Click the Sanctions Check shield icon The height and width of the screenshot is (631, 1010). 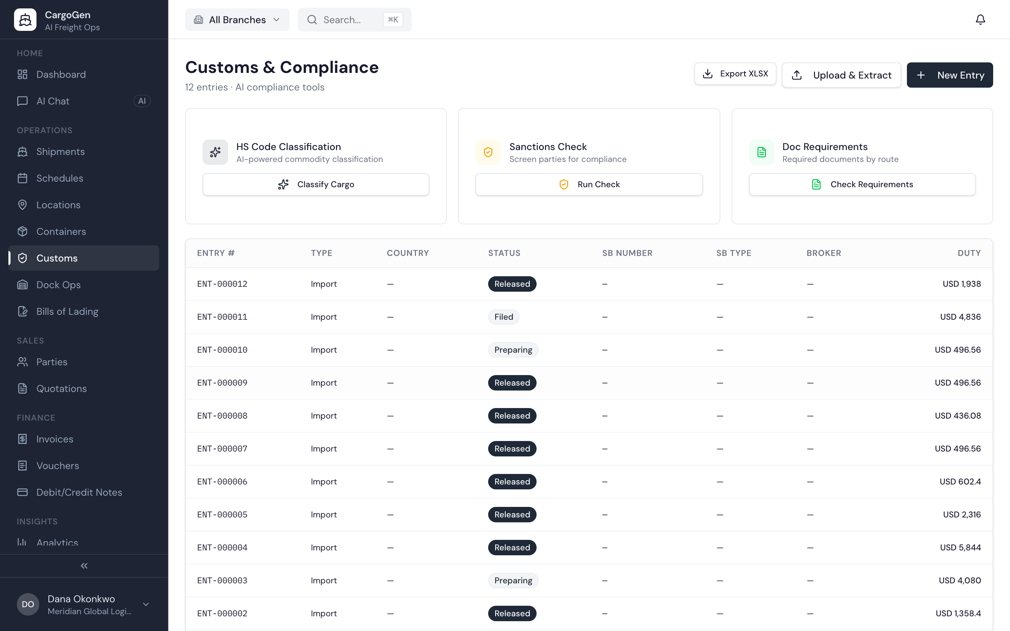click(488, 152)
